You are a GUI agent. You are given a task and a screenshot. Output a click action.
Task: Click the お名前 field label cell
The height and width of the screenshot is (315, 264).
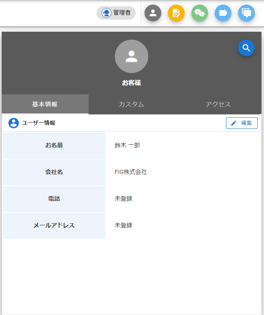[x=54, y=145]
